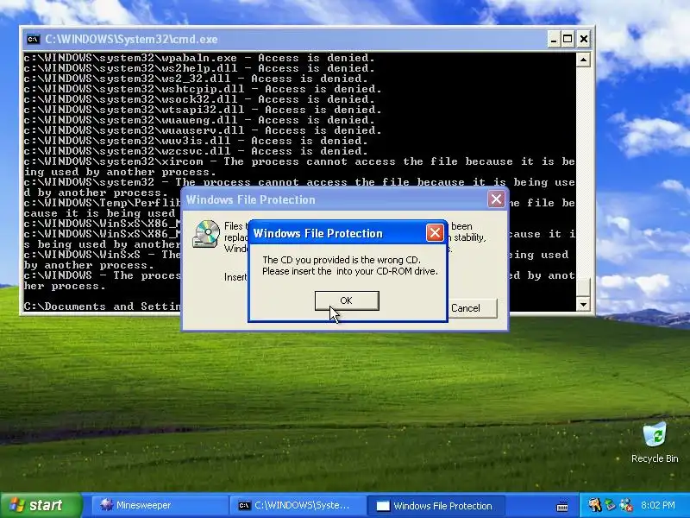Click third tray icon with red x
This screenshot has height=518, width=690.
[x=626, y=505]
